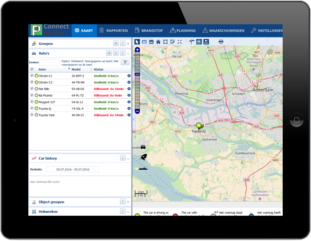Open the RAPPORTEN tab
The height and width of the screenshot is (241, 311).
click(114, 30)
